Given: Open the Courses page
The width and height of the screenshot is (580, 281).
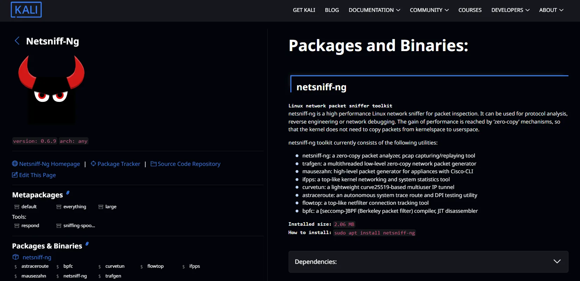Looking at the screenshot, I should pyautogui.click(x=470, y=10).
